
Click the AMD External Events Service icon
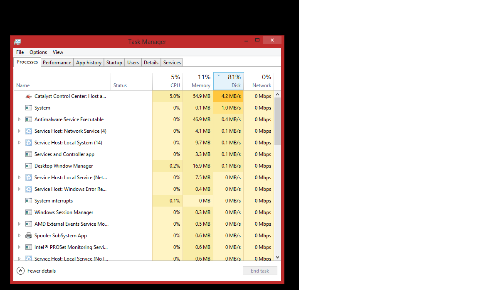coord(28,224)
